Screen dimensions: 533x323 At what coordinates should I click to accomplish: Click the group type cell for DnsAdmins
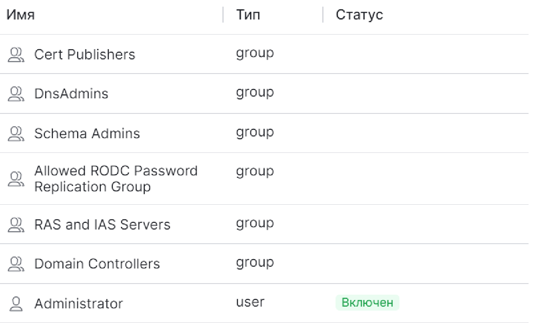tap(255, 93)
